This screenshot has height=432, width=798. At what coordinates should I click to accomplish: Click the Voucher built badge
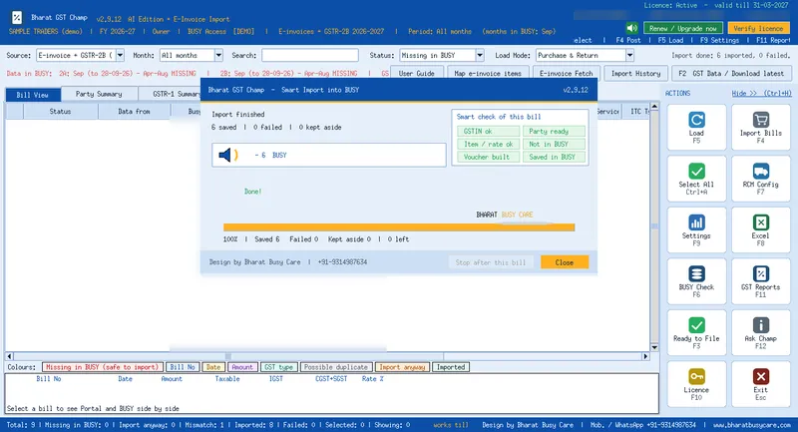click(x=488, y=157)
